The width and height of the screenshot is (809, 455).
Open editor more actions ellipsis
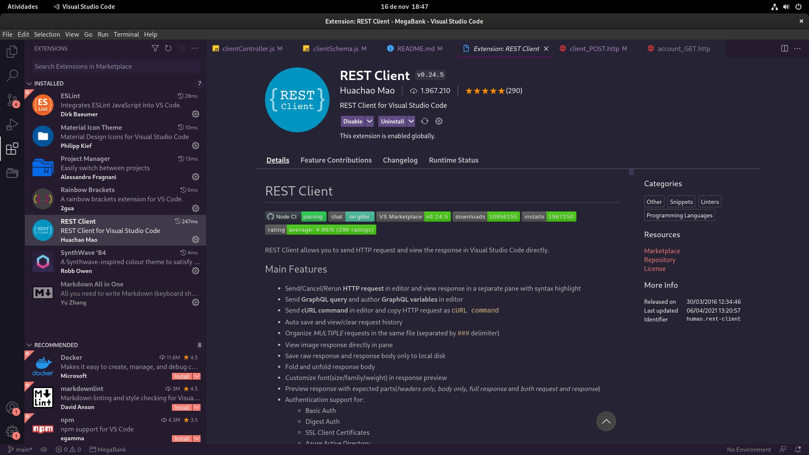click(x=797, y=48)
